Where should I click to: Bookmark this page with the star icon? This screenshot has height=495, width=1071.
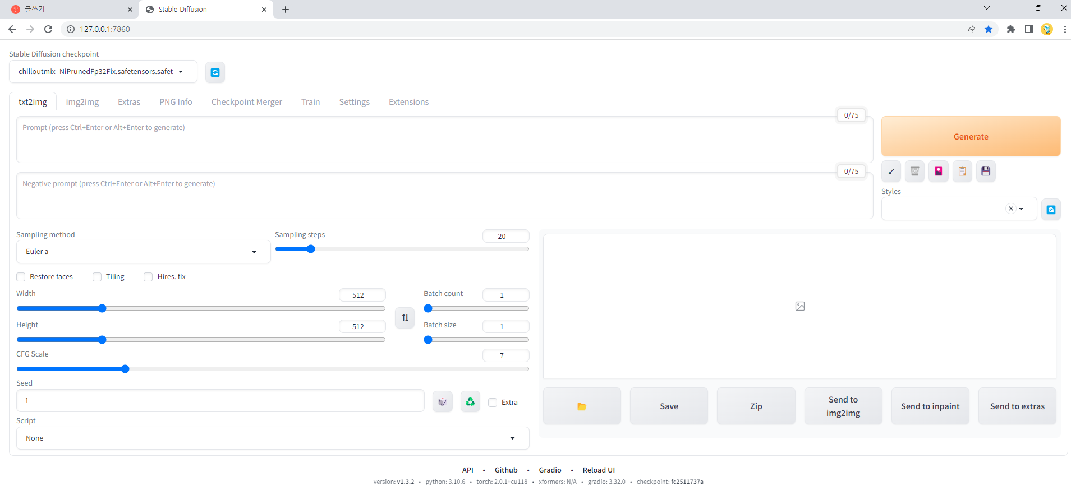click(x=989, y=29)
